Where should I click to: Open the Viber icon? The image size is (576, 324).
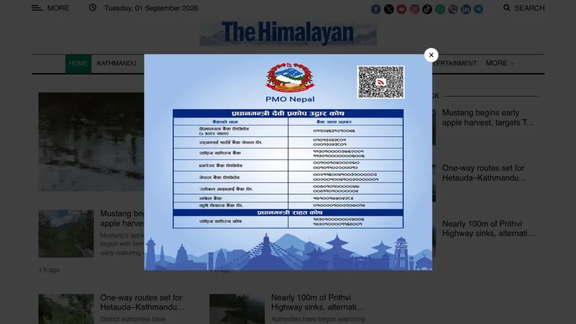453,9
